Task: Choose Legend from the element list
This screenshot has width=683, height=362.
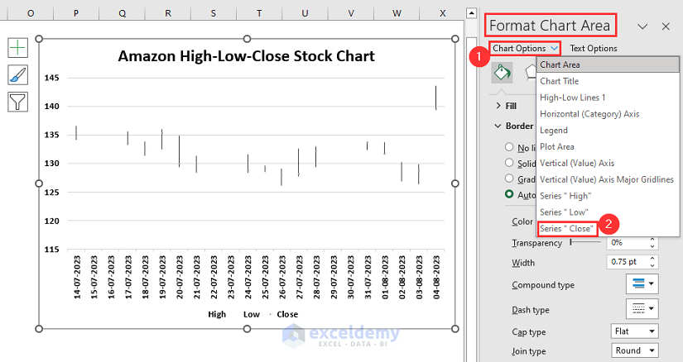Action: click(x=608, y=130)
